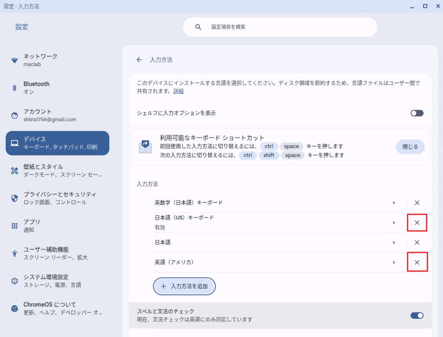Click the 設定項目を検索 search field
443x337 pixels.
click(280, 27)
